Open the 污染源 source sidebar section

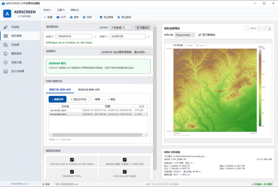tap(20, 44)
